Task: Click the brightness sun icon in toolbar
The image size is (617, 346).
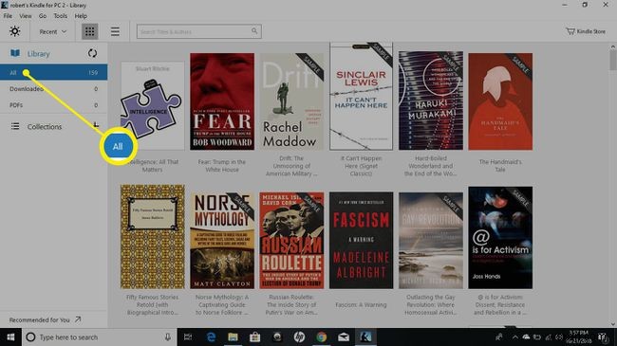Action: point(14,31)
